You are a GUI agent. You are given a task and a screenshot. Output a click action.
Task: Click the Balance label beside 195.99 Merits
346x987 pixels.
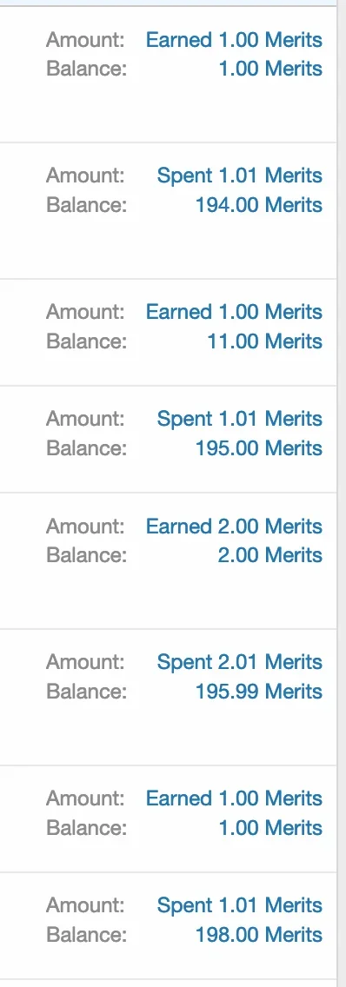[86, 692]
